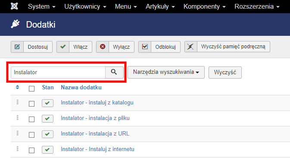
Task: Click Wyczyść pamięć podręczną button
Action: tap(227, 47)
